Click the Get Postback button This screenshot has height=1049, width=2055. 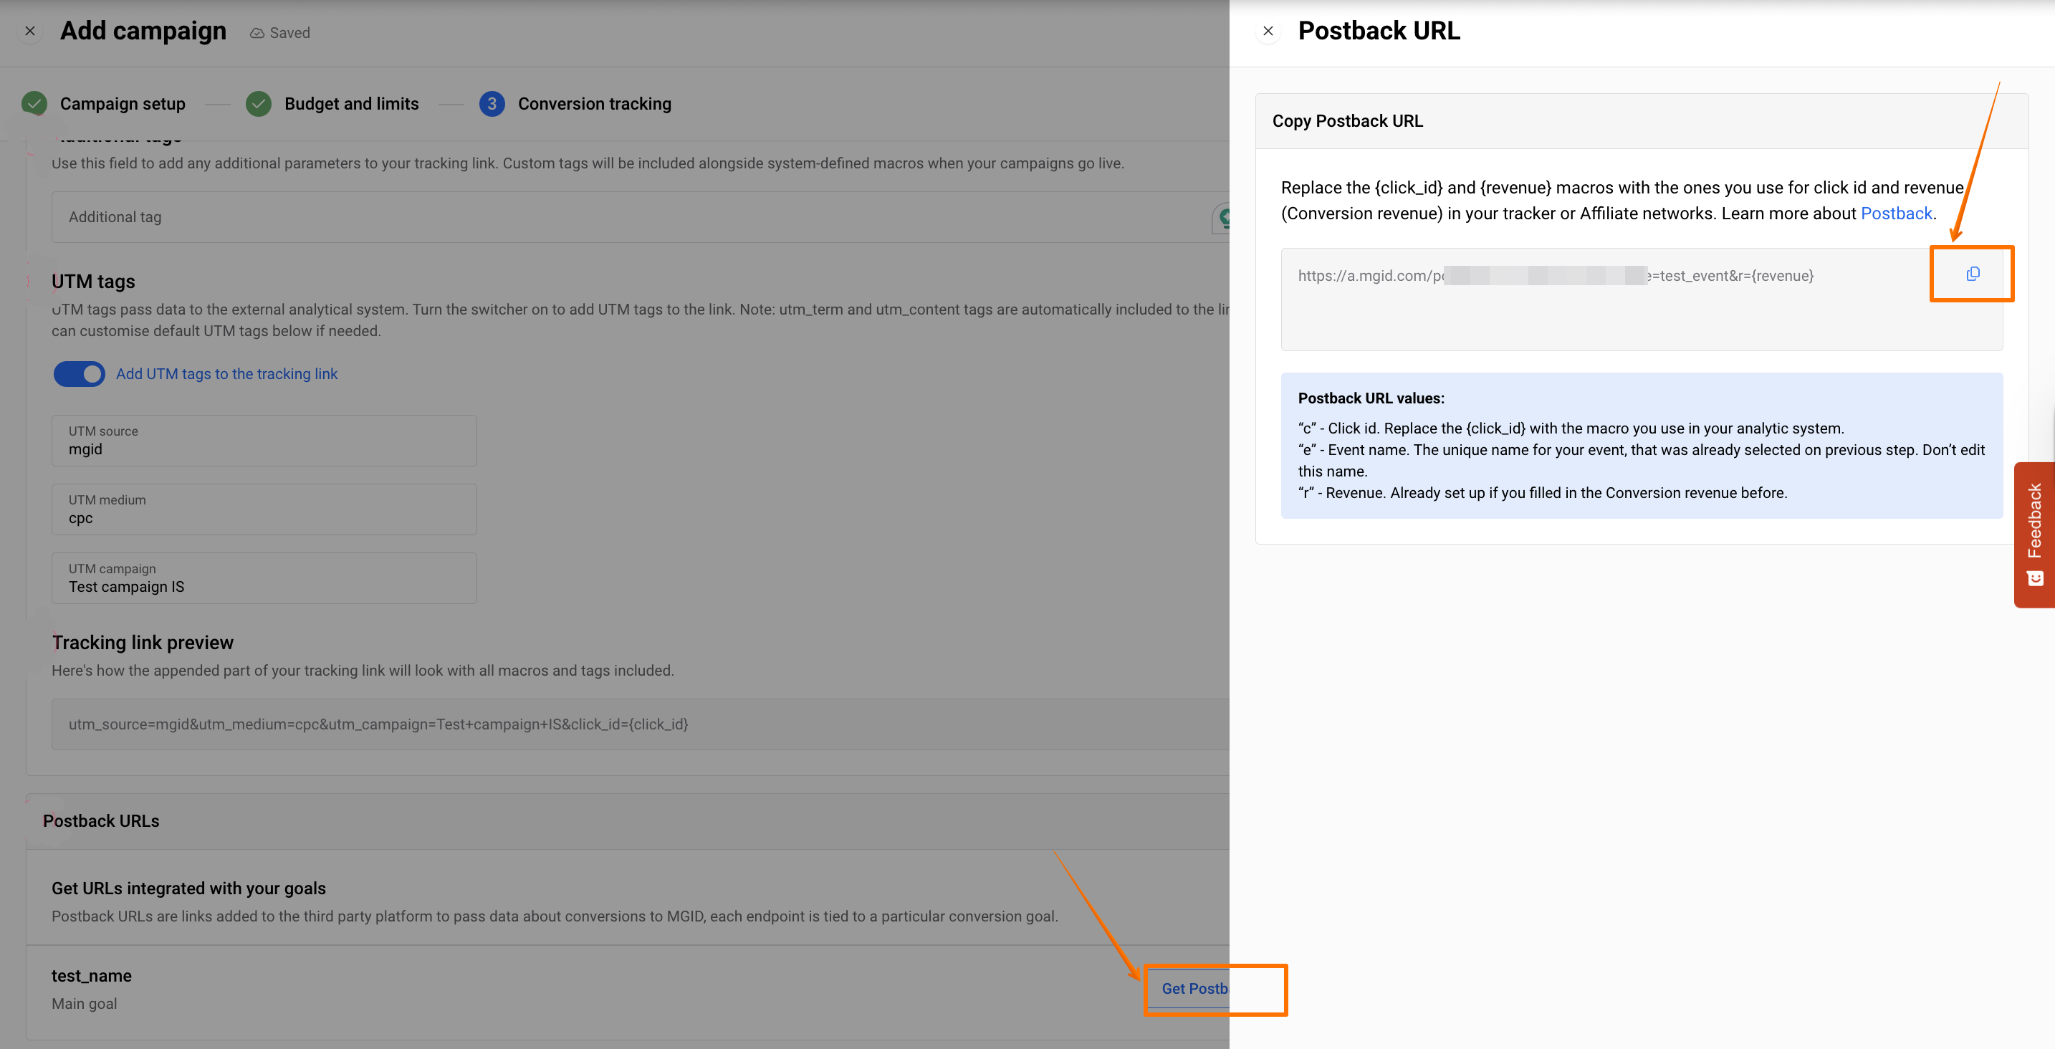pyautogui.click(x=1194, y=988)
